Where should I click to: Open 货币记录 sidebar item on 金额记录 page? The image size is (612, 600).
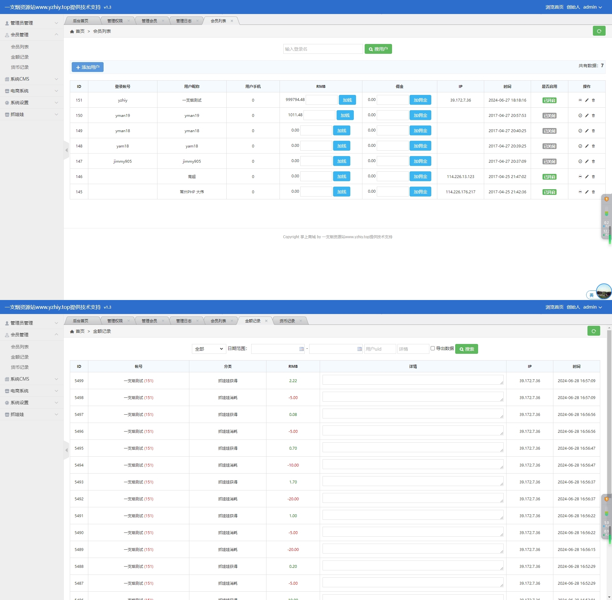coord(20,367)
